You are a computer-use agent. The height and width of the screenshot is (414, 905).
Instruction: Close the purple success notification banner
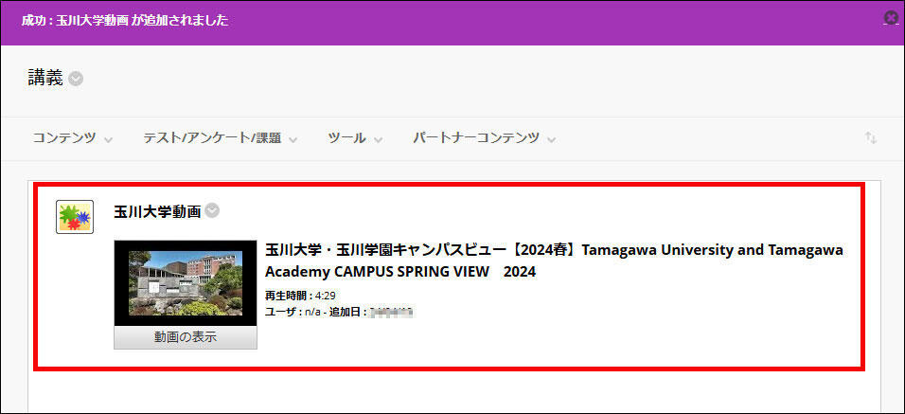[891, 19]
